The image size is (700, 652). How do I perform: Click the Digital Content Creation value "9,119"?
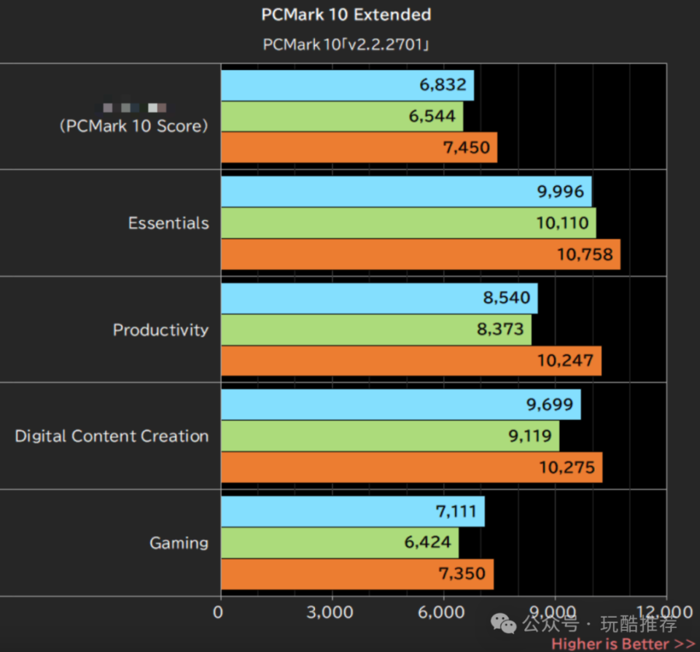coord(530,436)
